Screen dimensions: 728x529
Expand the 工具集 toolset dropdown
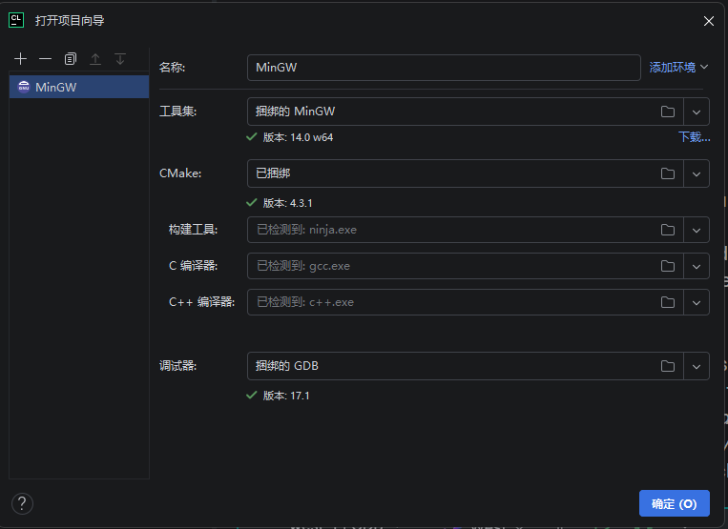point(696,112)
